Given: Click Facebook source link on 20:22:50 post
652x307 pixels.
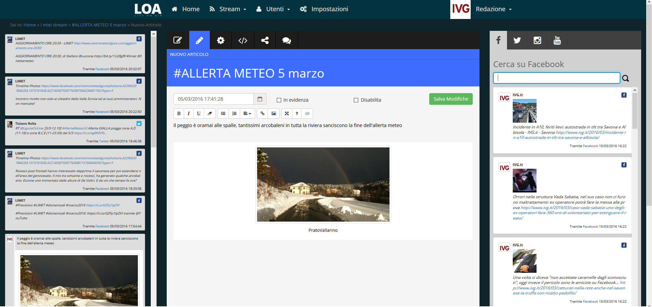Looking at the screenshot, I should coord(102,112).
